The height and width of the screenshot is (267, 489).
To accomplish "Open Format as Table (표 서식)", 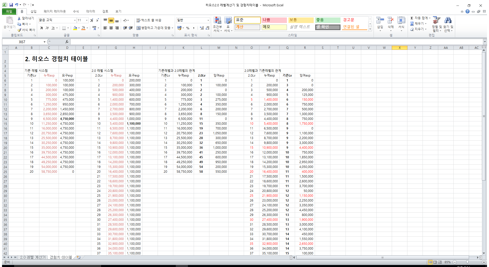I will [228, 24].
